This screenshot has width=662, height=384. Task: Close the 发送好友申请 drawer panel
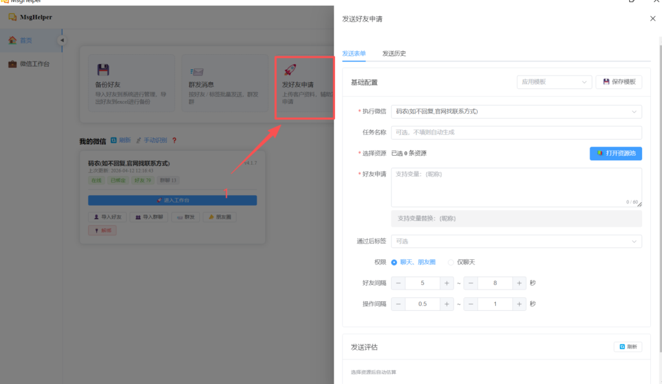click(652, 19)
